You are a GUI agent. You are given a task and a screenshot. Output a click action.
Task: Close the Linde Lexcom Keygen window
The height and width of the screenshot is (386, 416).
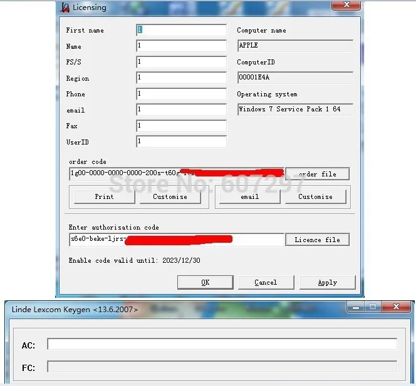pos(396,307)
